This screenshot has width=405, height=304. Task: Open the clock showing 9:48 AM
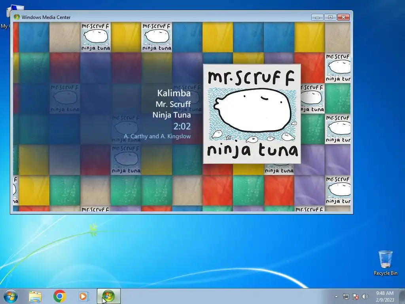tap(385, 296)
